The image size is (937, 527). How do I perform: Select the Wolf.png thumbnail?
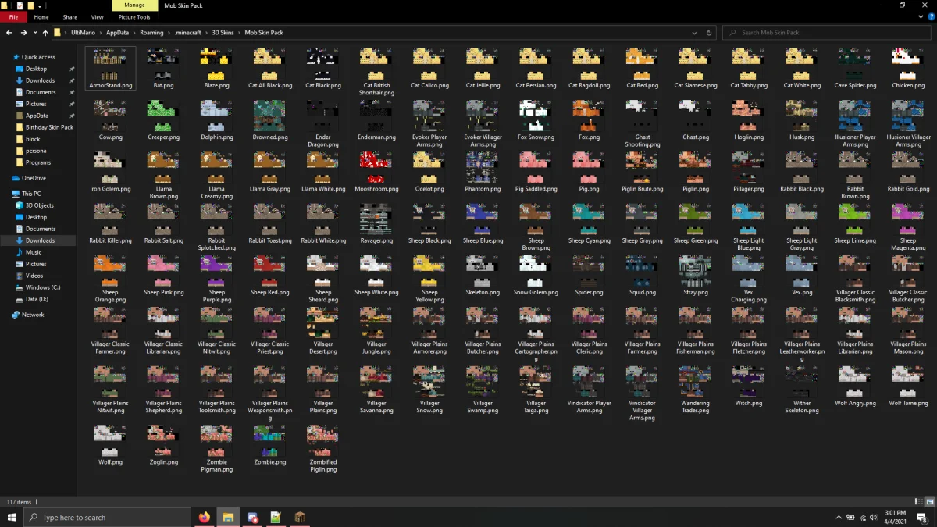click(x=110, y=440)
